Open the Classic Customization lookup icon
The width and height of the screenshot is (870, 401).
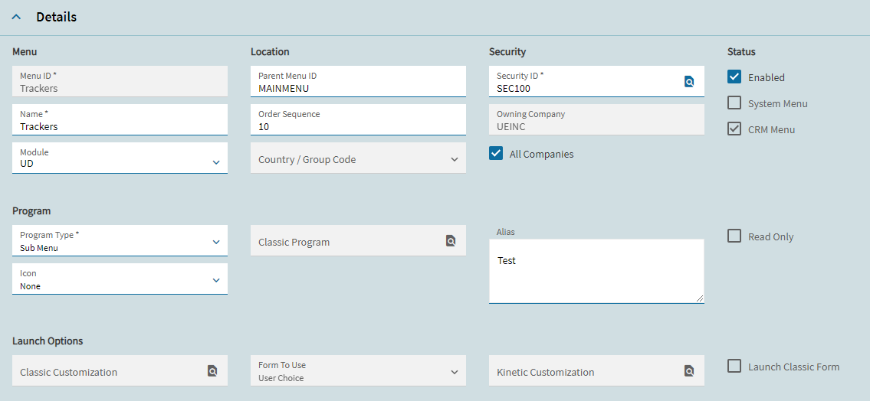point(212,370)
